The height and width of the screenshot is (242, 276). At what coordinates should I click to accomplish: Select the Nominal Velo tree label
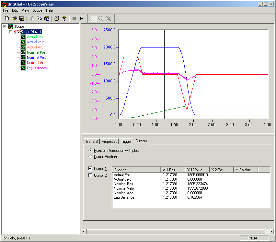[37, 58]
